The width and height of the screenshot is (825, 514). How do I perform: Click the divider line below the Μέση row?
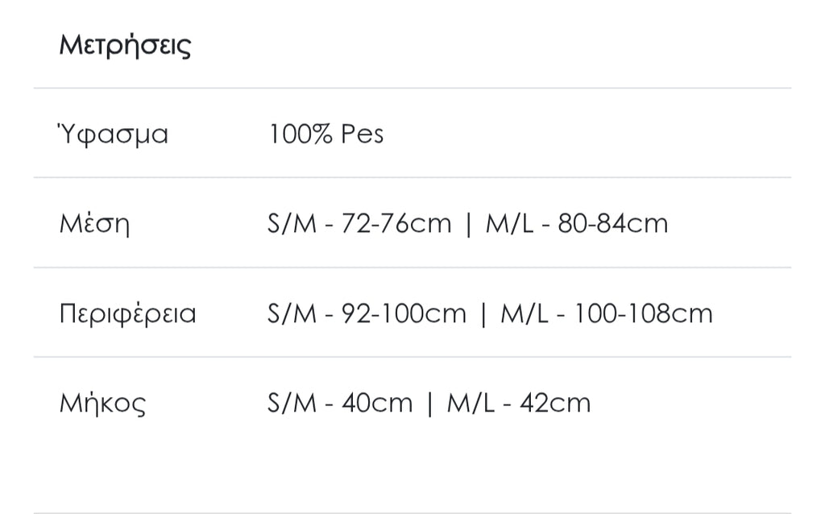[x=412, y=267]
